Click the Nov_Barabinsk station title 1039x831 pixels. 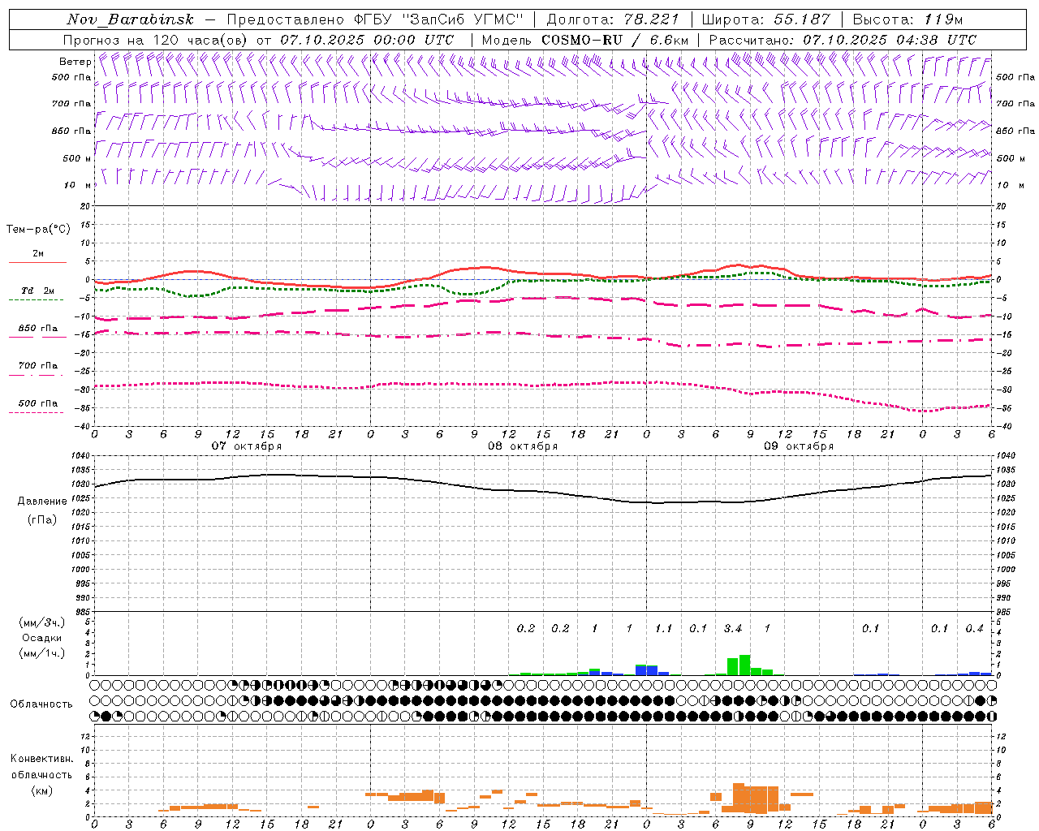131,19
